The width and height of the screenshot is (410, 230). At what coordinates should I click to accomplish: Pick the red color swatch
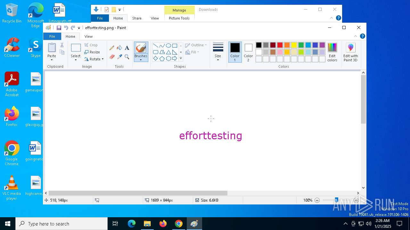pyautogui.click(x=280, y=45)
